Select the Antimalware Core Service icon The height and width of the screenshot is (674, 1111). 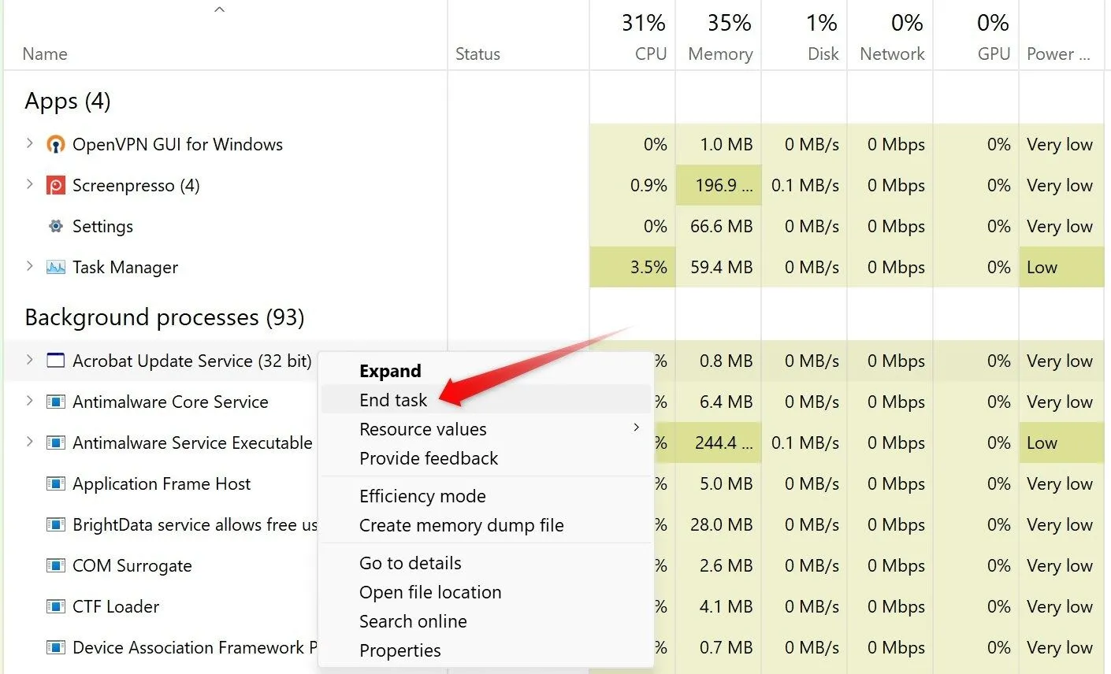tap(54, 402)
